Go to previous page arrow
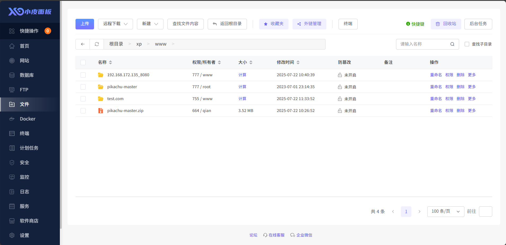 [393, 211]
